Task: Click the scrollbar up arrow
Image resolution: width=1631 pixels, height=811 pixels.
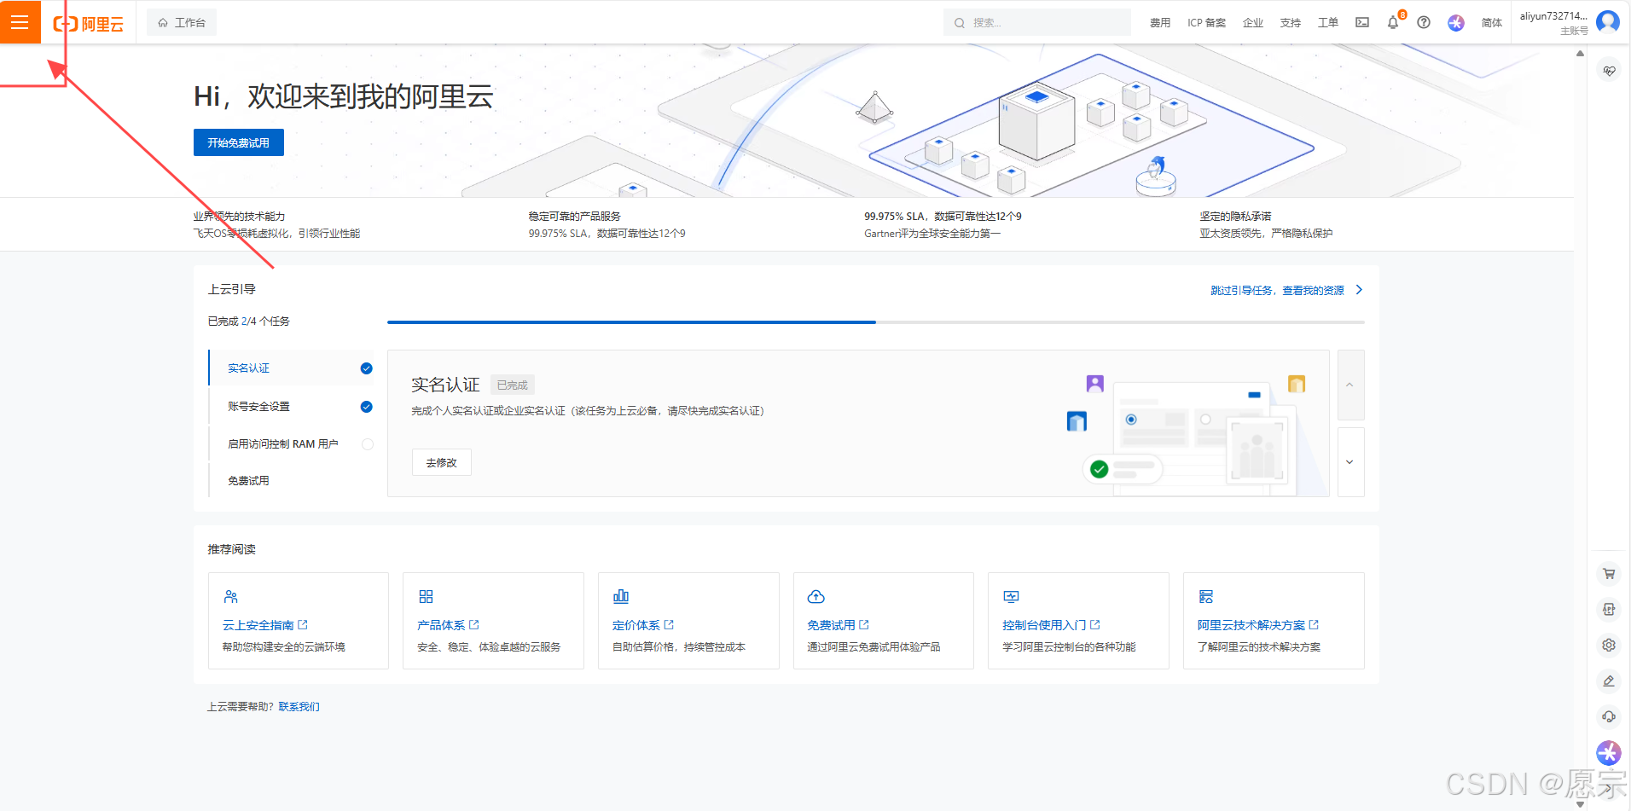Action: (x=1580, y=53)
